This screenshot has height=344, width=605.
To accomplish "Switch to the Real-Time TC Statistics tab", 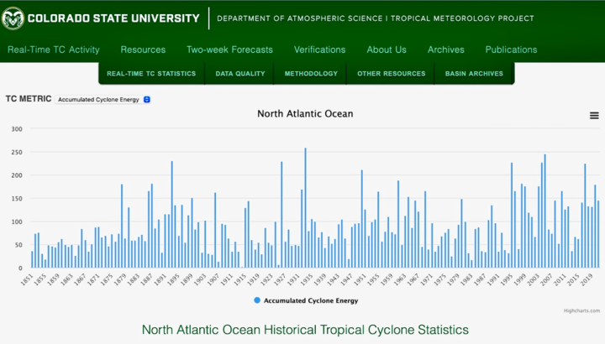I will click(x=151, y=74).
